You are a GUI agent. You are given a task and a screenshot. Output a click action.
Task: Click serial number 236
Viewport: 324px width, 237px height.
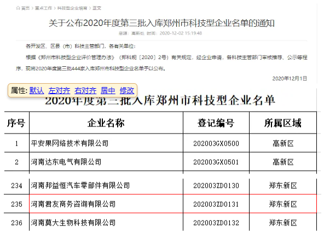click(x=16, y=223)
